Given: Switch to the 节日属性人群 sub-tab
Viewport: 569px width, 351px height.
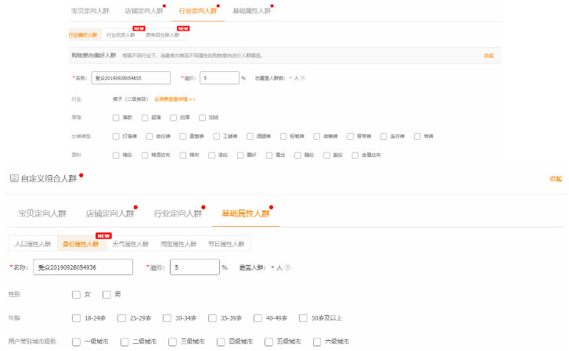Looking at the screenshot, I should 225,244.
